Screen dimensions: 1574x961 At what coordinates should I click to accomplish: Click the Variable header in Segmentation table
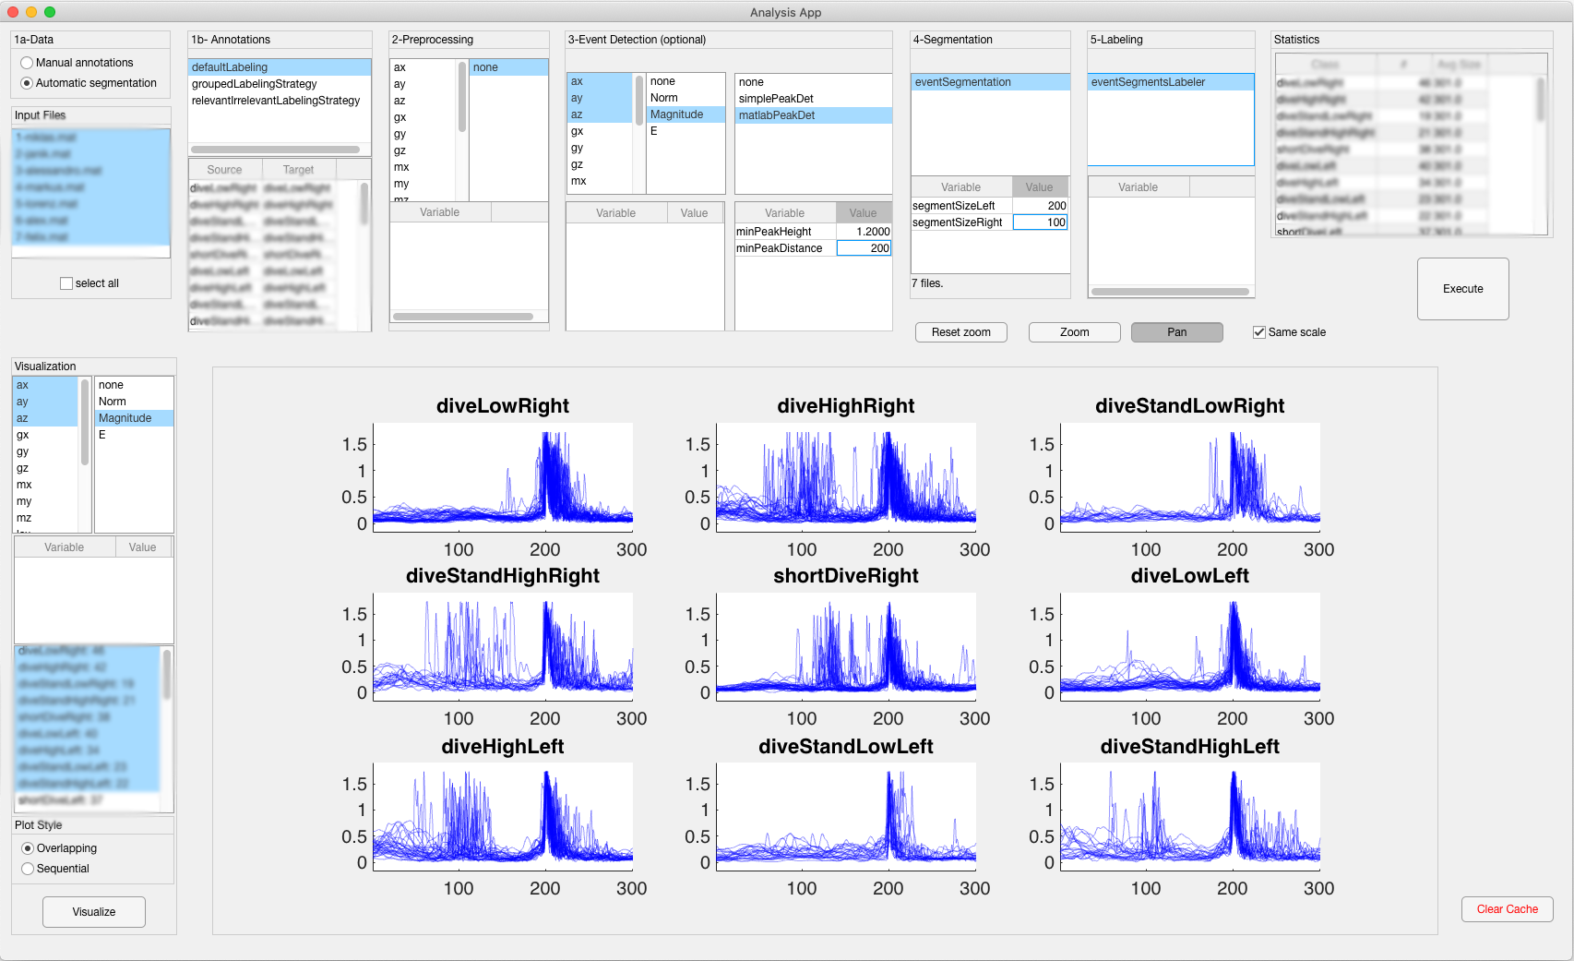click(x=961, y=187)
